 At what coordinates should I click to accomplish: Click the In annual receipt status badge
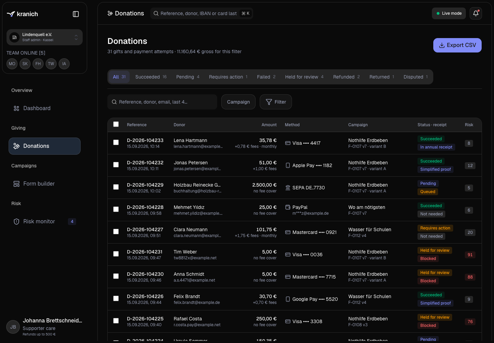(x=436, y=147)
